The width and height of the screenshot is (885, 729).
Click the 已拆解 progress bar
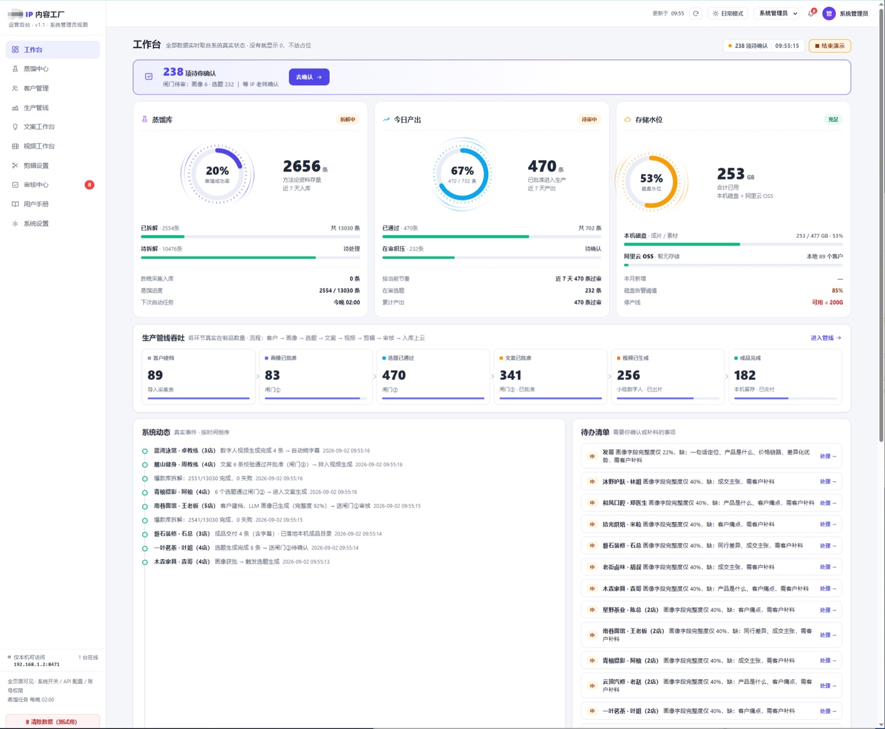coord(251,237)
